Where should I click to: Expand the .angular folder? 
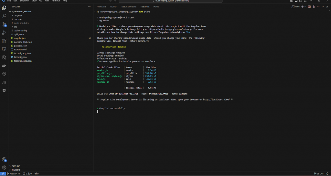click(51, 16)
